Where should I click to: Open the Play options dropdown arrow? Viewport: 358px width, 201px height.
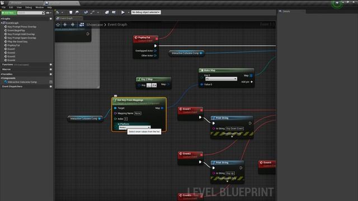tap(129, 12)
